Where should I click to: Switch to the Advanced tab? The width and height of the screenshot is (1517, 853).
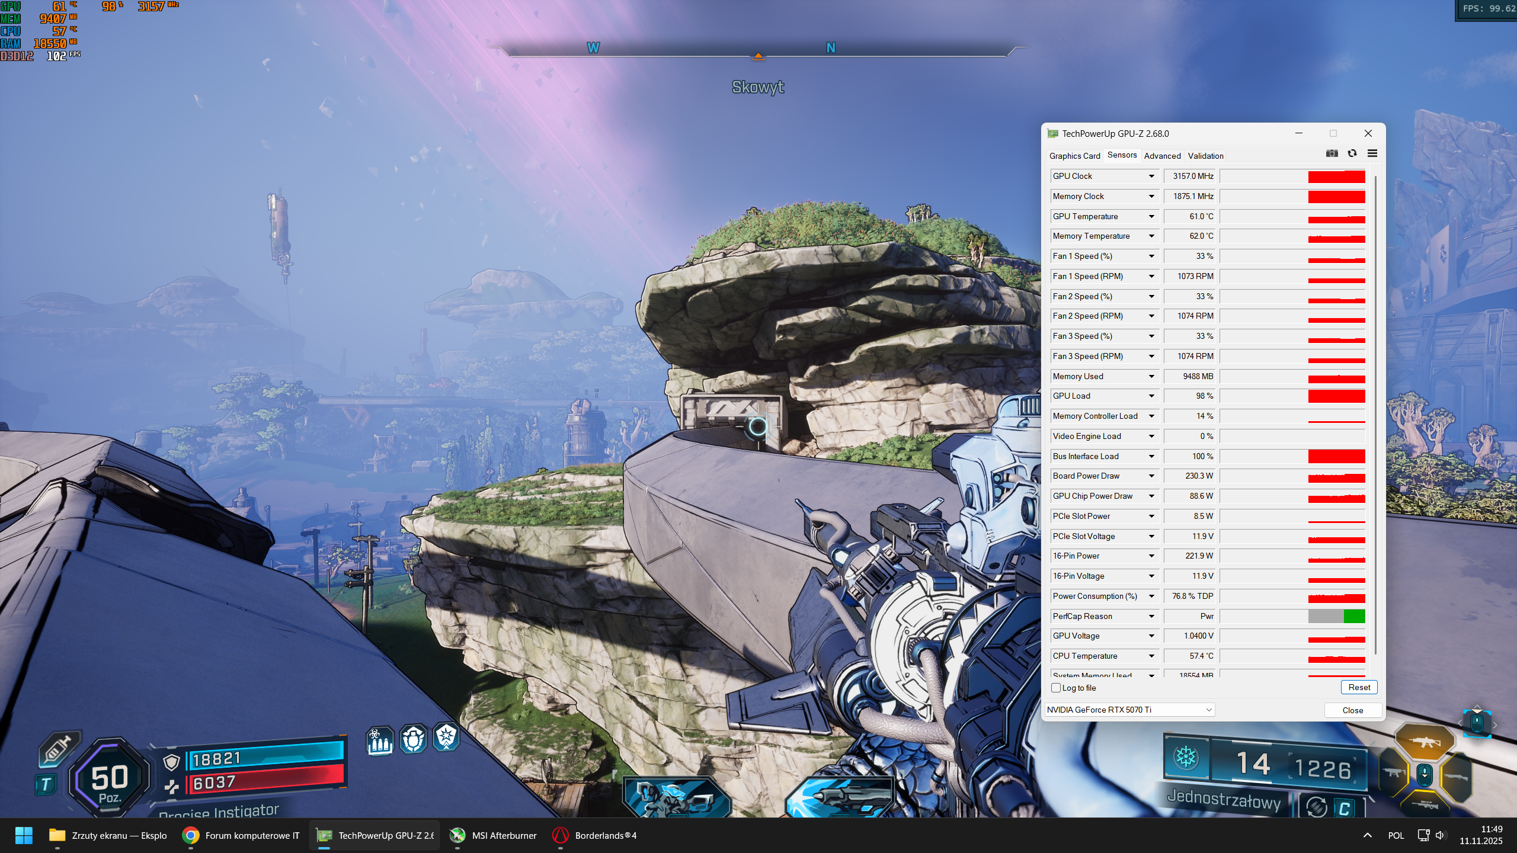[x=1162, y=156]
